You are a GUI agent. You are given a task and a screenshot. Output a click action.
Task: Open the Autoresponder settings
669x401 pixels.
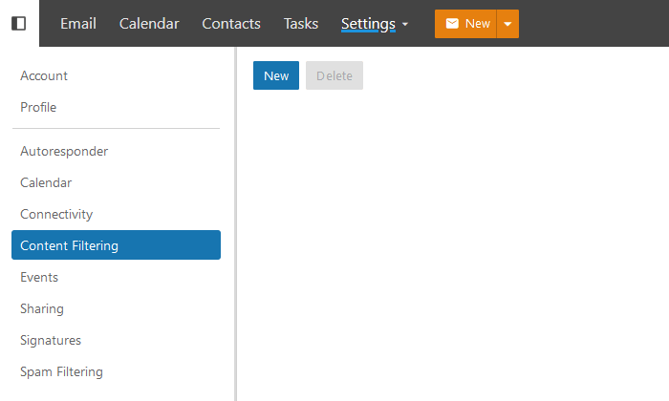[x=64, y=151]
